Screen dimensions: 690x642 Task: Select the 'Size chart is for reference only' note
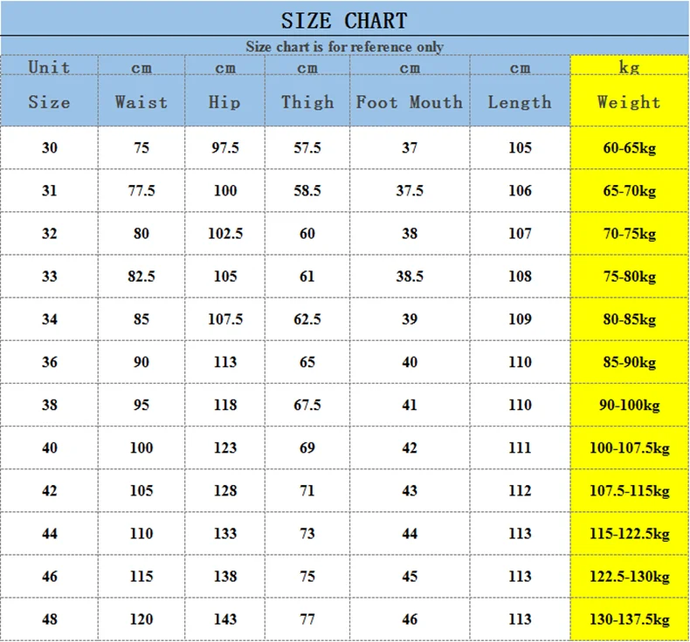coord(344,46)
